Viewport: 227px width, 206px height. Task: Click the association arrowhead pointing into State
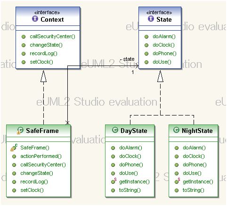click(x=137, y=66)
